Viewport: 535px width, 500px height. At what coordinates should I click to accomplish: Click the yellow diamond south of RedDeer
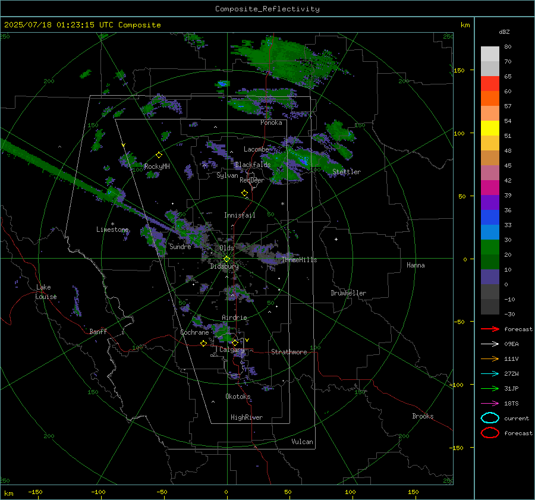coord(244,193)
